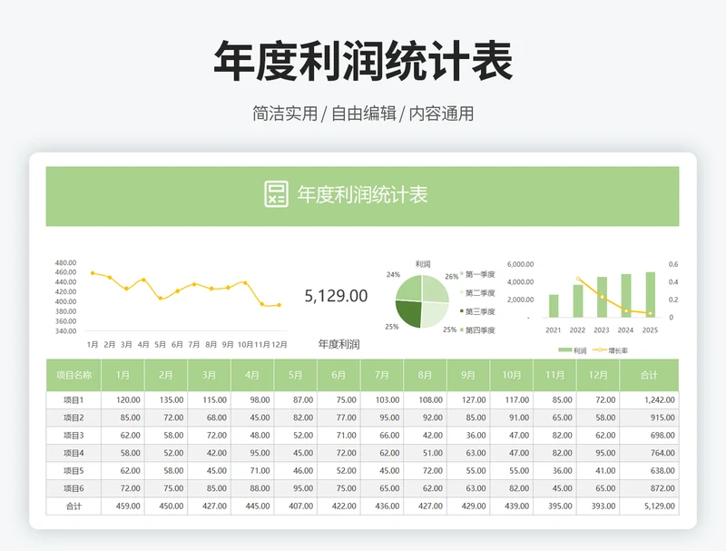Click the subtitle 简洁实用 / 自由编辑 / 内容通用
This screenshot has width=726, height=551.
[363, 113]
